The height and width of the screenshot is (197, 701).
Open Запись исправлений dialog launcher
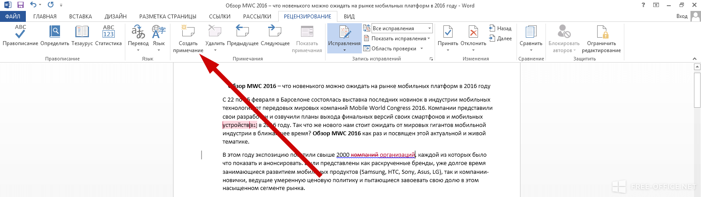point(431,59)
